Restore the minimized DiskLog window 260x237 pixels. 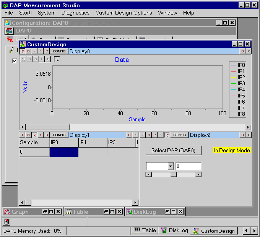tap(167, 212)
